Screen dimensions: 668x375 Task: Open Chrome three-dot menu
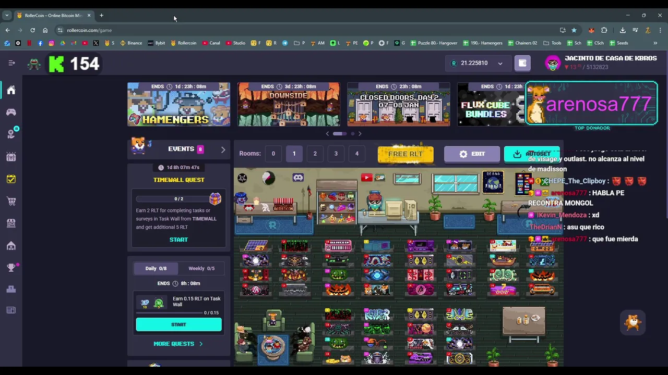pyautogui.click(x=660, y=30)
